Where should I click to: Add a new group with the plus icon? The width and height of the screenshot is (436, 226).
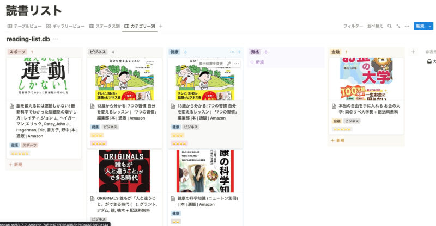coord(413,52)
